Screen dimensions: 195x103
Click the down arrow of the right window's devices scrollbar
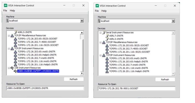pos(173,74)
